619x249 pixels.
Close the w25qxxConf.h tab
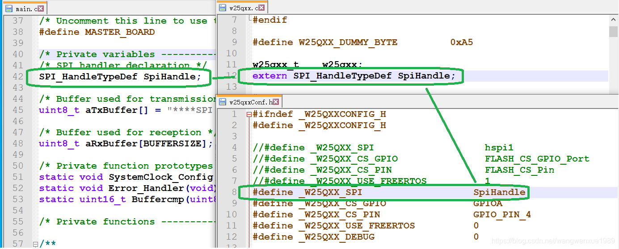(275, 102)
